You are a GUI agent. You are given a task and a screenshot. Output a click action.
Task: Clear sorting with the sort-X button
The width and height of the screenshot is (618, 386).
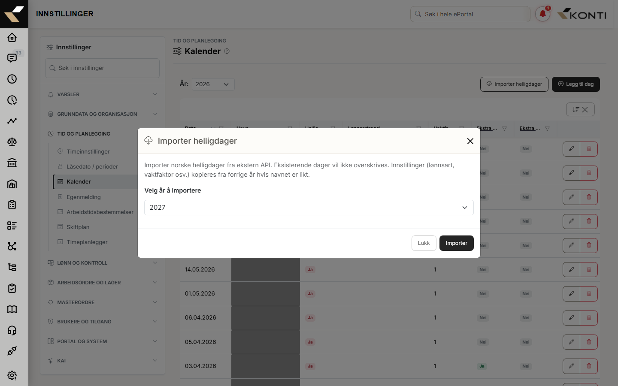click(580, 109)
